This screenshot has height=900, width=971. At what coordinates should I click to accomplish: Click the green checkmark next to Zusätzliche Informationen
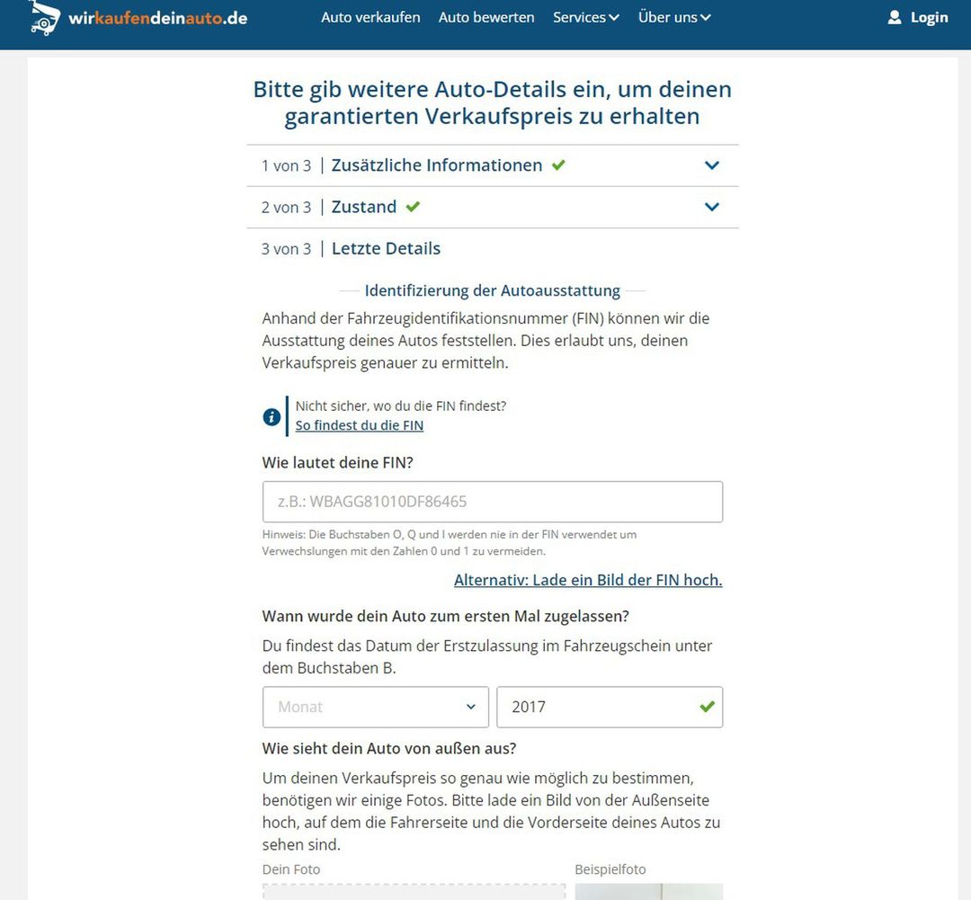pos(557,165)
